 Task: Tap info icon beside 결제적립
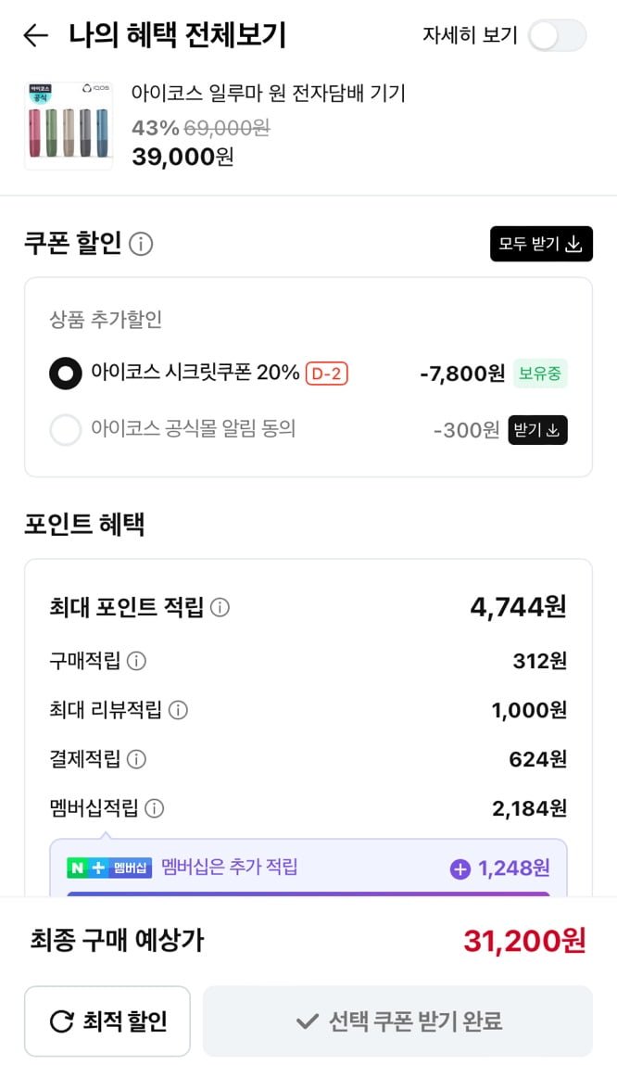(136, 759)
